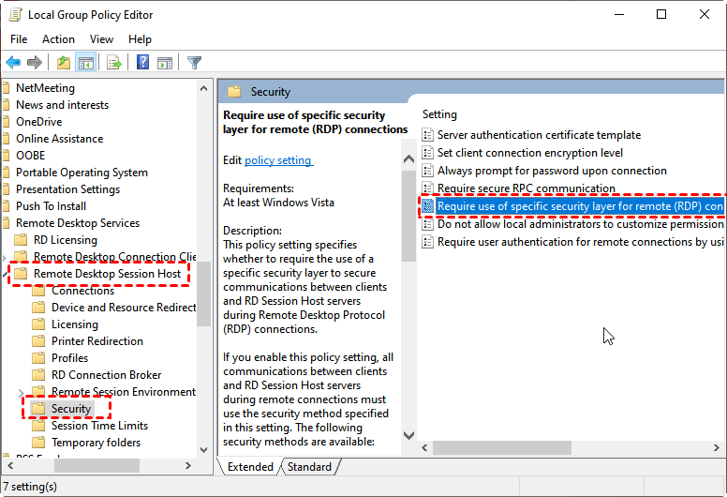This screenshot has height=497, width=727.
Task: Select Server authentication certificate template setting
Action: click(539, 135)
